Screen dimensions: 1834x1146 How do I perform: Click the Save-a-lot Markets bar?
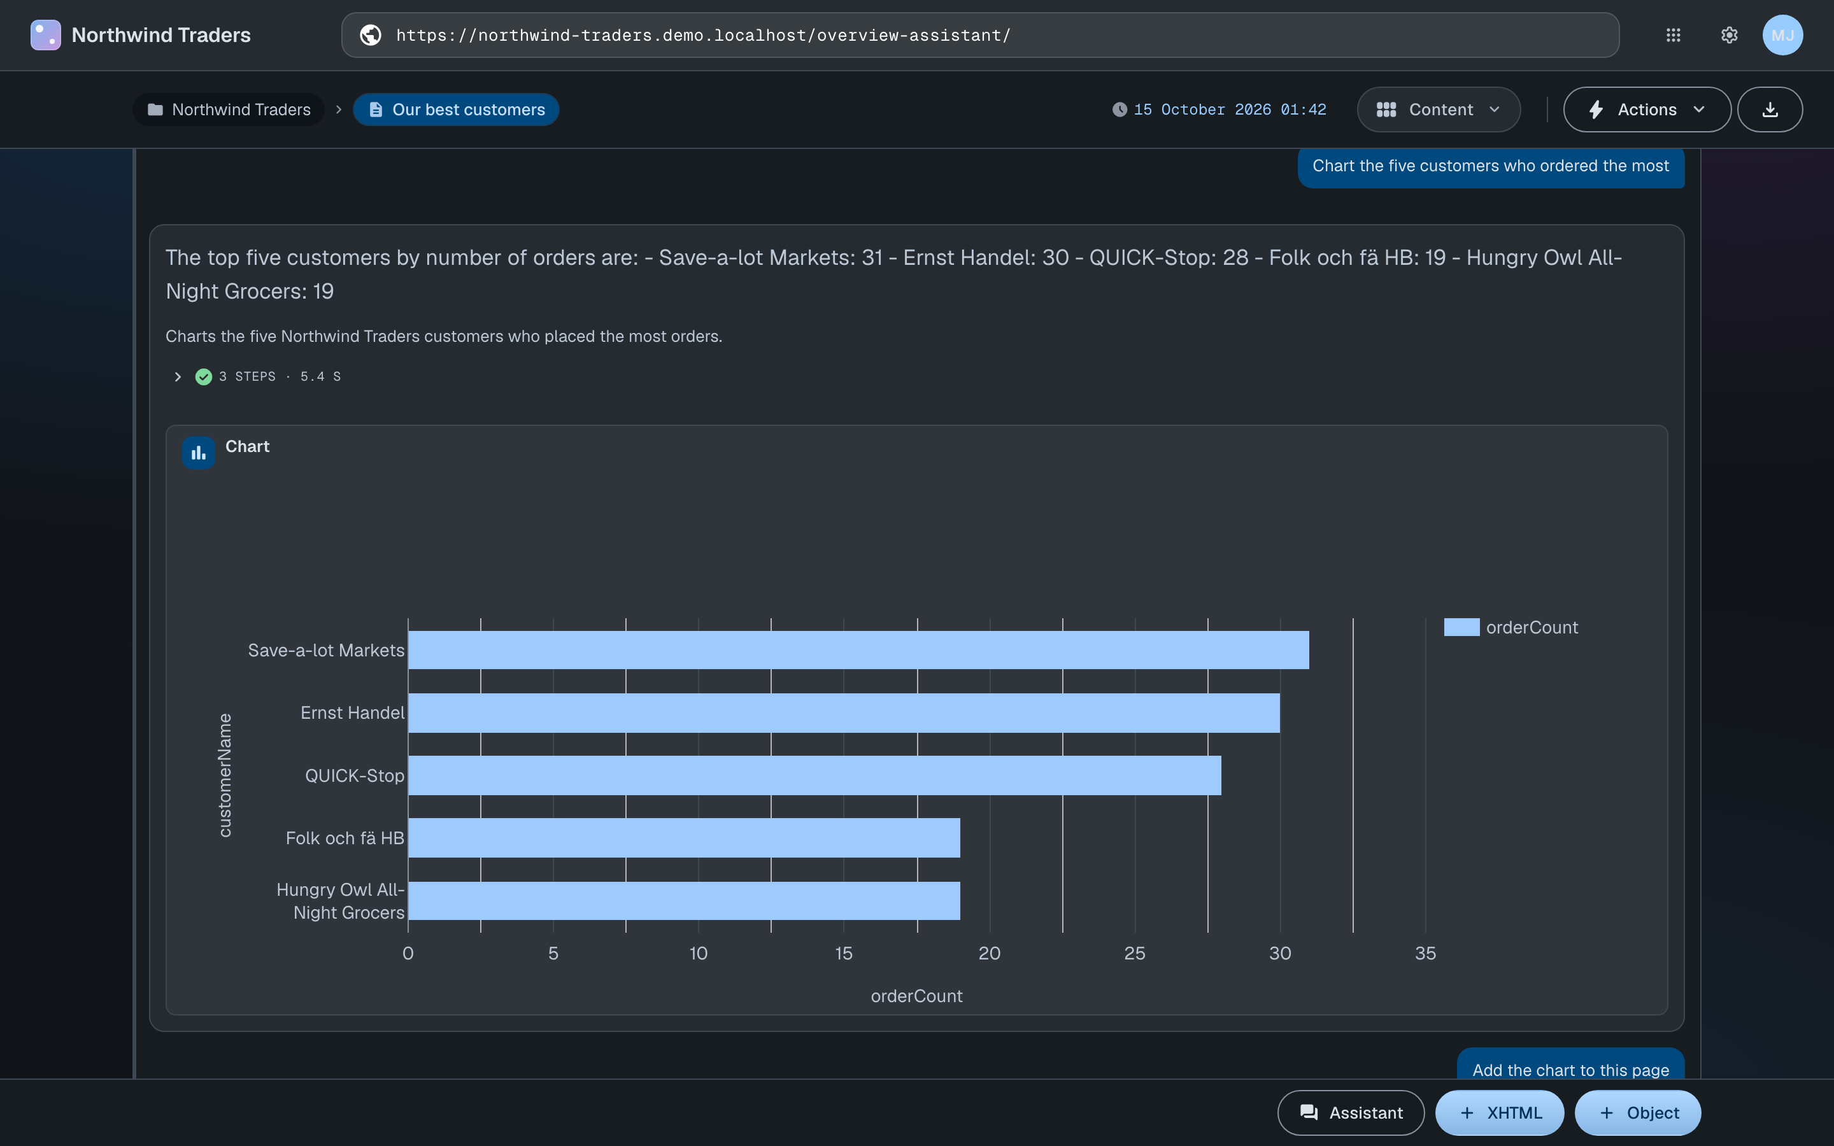click(x=858, y=650)
